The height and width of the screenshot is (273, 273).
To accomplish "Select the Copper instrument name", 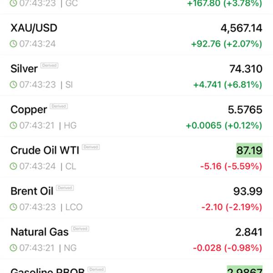I will 29,110.
